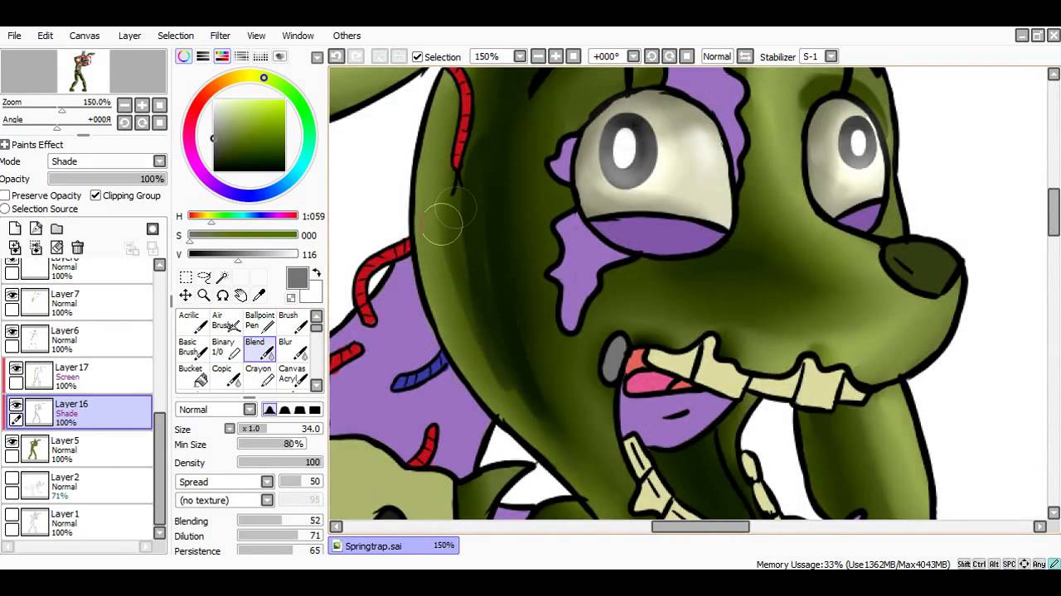Show Layer2 by clicking its visibility box
This screenshot has width=1061, height=596.
(12, 478)
